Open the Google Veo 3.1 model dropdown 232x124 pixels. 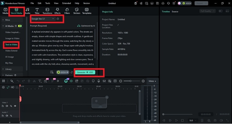[x=43, y=19]
